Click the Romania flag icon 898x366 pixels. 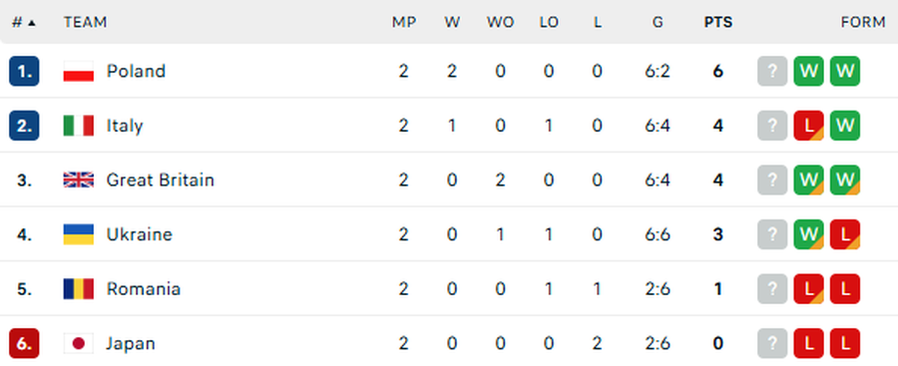click(x=79, y=288)
